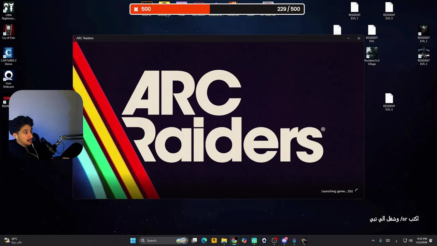The width and height of the screenshot is (437, 246).
Task: Open the touch keyboard from the tray
Action: [388, 241]
